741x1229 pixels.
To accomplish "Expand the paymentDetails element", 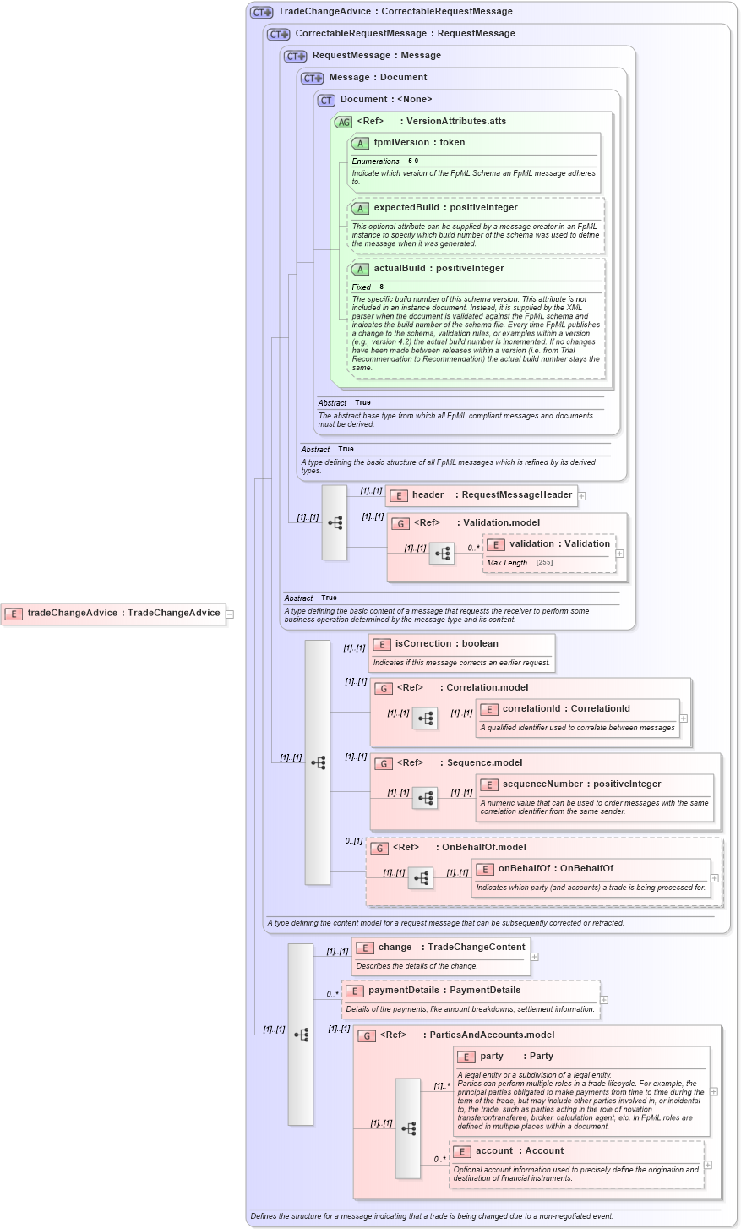I will click(604, 1000).
